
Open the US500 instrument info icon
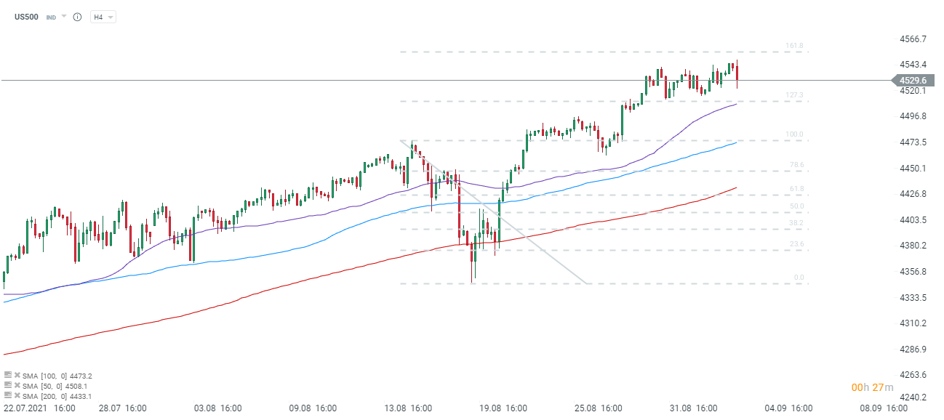(77, 17)
